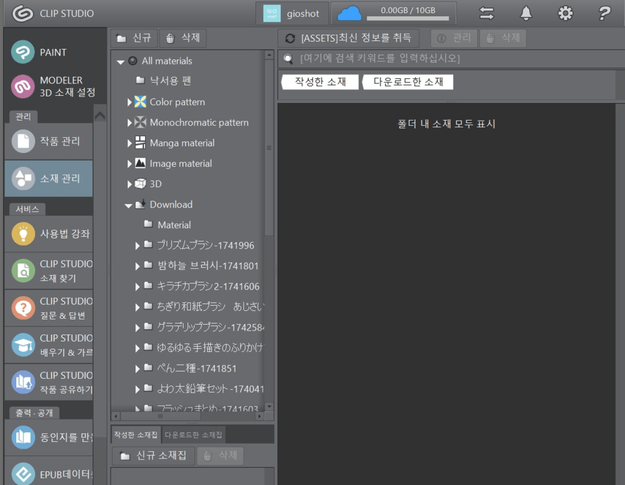Open the usage tutorials lightbulb icon
Screen dimensions: 625x485
[23, 233]
